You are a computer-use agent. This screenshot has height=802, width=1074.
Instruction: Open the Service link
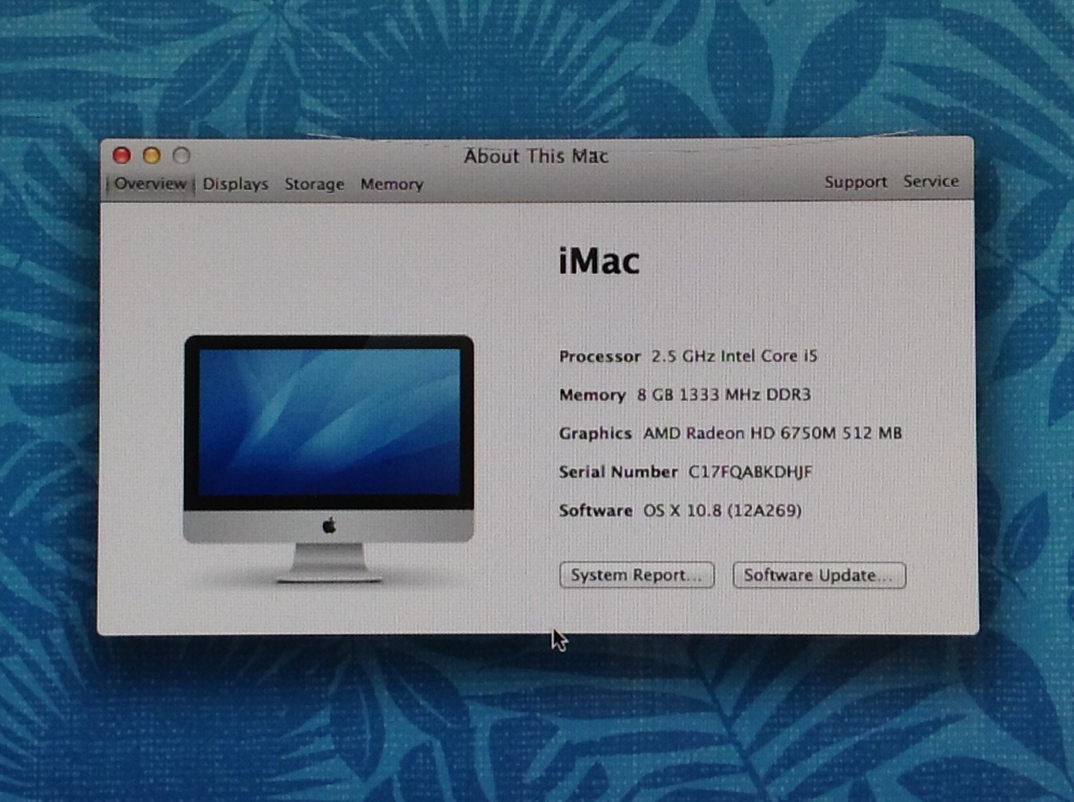coord(931,181)
